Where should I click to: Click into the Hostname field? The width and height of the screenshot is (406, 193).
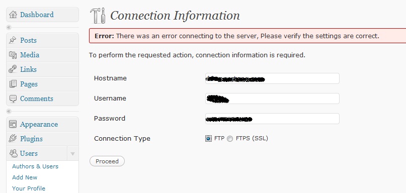[272, 78]
